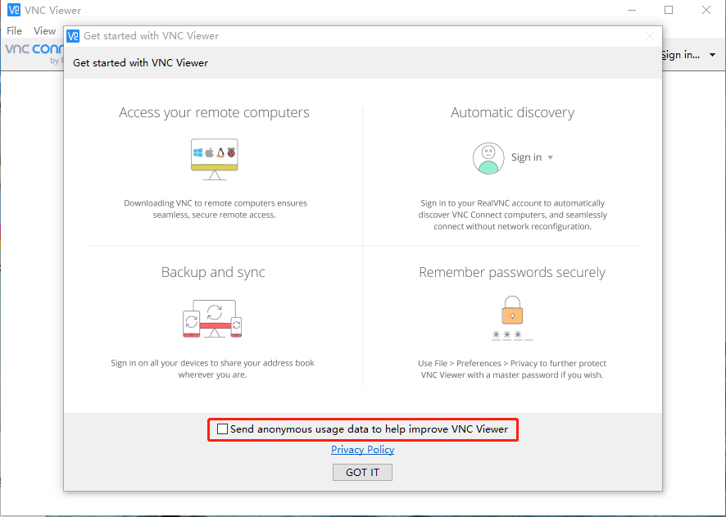This screenshot has width=726, height=517.
Task: Click the VNC logo in dialog title bar
Action: click(x=73, y=36)
